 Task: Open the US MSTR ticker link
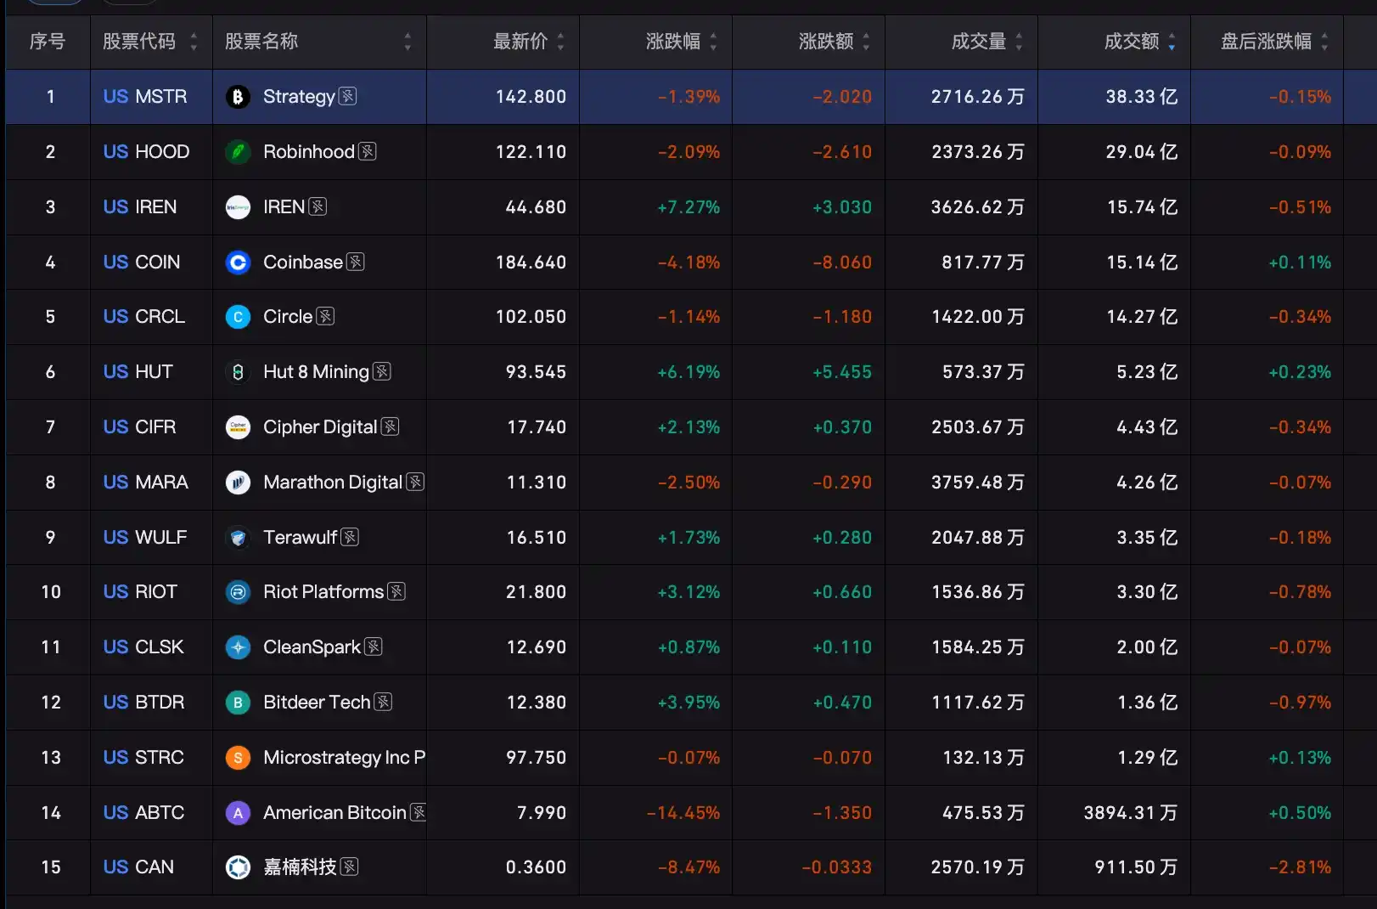[145, 97]
